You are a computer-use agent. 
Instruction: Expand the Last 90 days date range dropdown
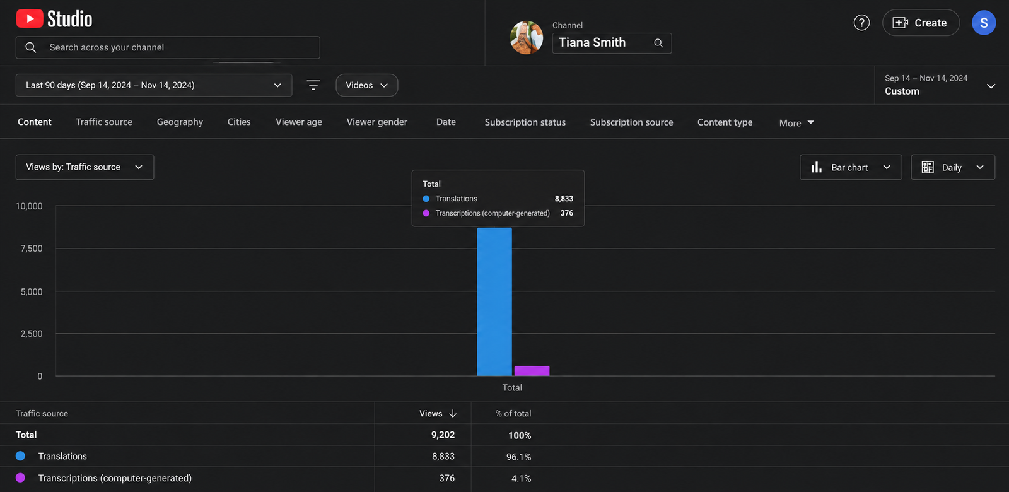click(x=154, y=85)
